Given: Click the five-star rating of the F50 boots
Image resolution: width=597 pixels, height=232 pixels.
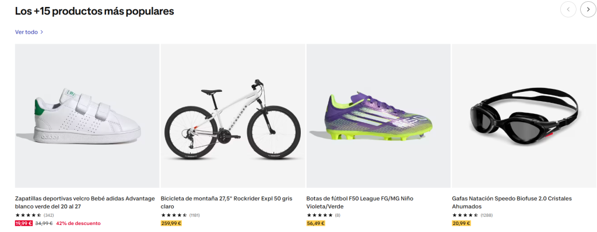Looking at the screenshot, I should coord(320,215).
